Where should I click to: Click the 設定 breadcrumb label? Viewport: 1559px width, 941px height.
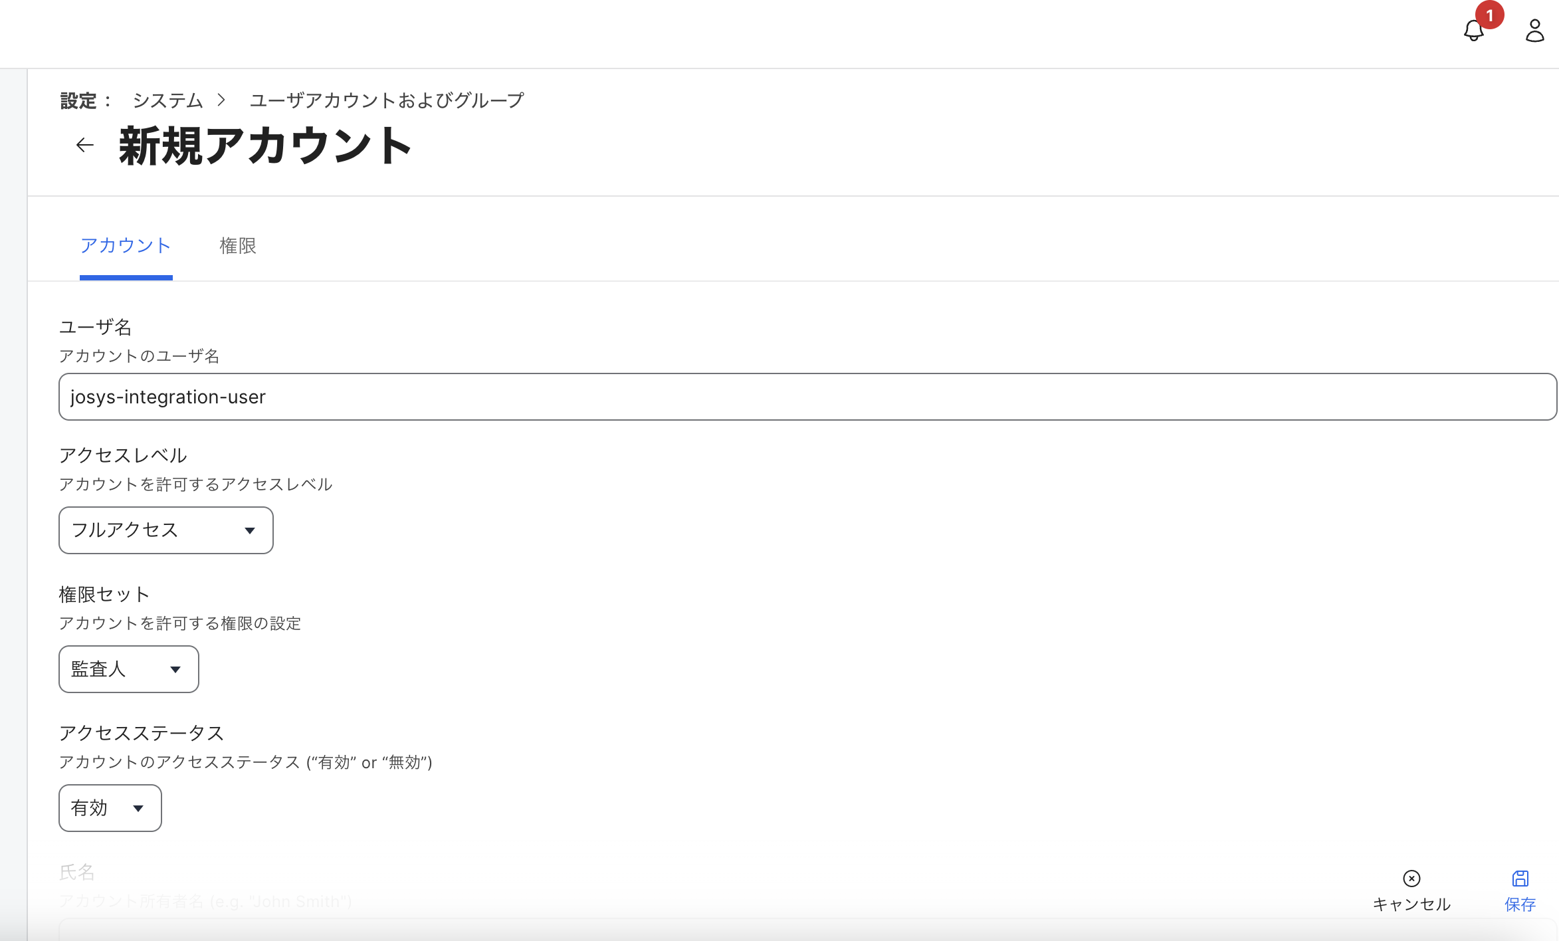pyautogui.click(x=78, y=100)
